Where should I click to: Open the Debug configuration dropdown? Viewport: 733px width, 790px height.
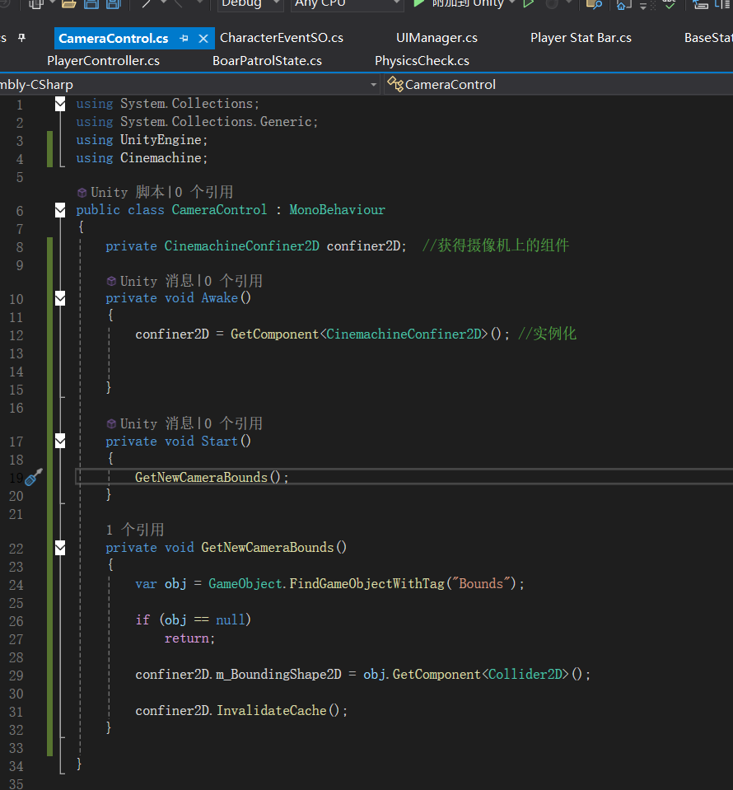[x=252, y=3]
